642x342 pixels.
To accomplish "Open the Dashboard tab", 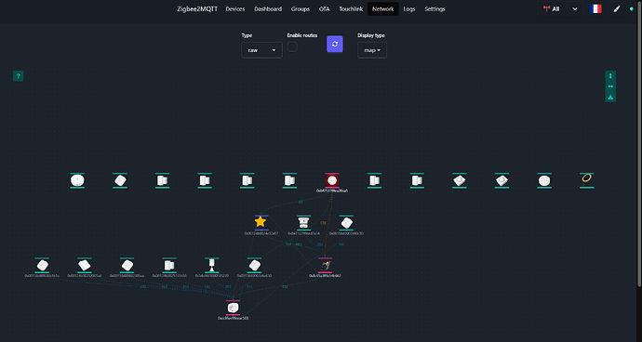I will pyautogui.click(x=268, y=9).
